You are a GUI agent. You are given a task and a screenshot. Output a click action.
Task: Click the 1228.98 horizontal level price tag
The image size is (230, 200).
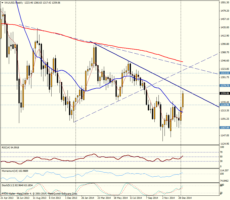(x=224, y=105)
